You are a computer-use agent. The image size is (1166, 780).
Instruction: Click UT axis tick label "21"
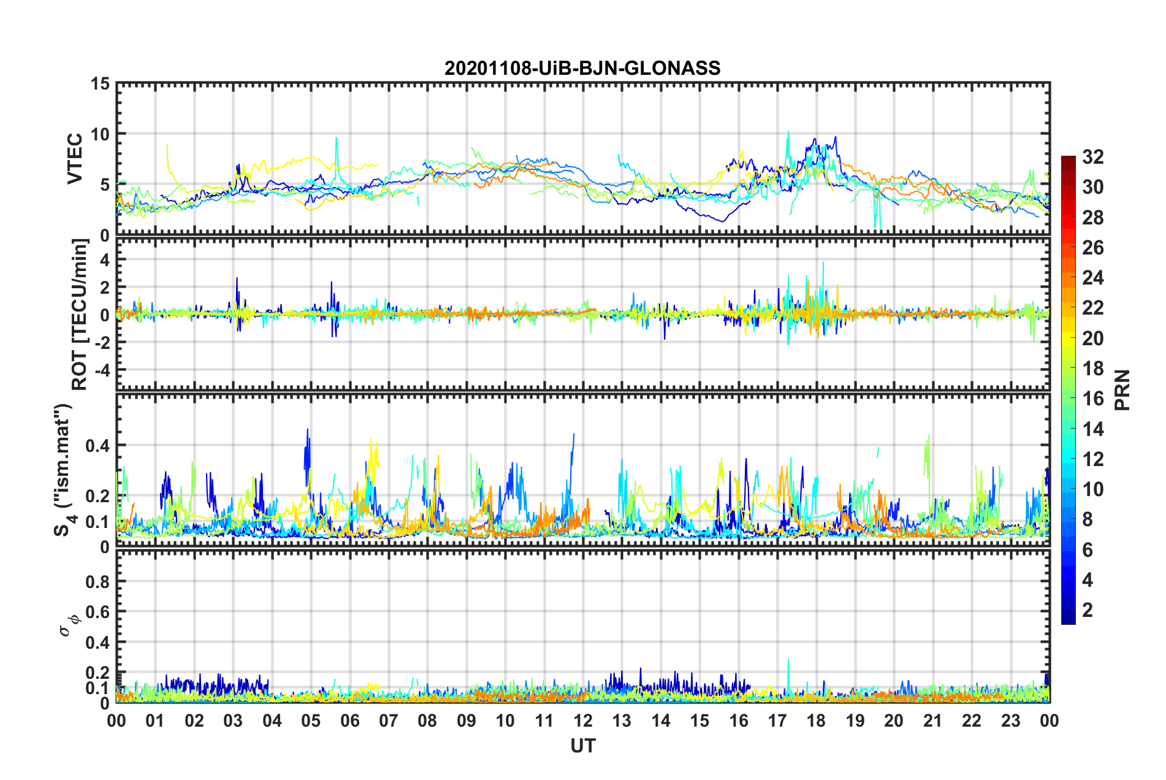pyautogui.click(x=933, y=721)
